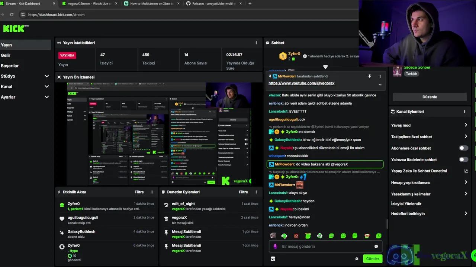
Task: Switch to How to Multistream on Xbox tab
Action: coord(151,4)
